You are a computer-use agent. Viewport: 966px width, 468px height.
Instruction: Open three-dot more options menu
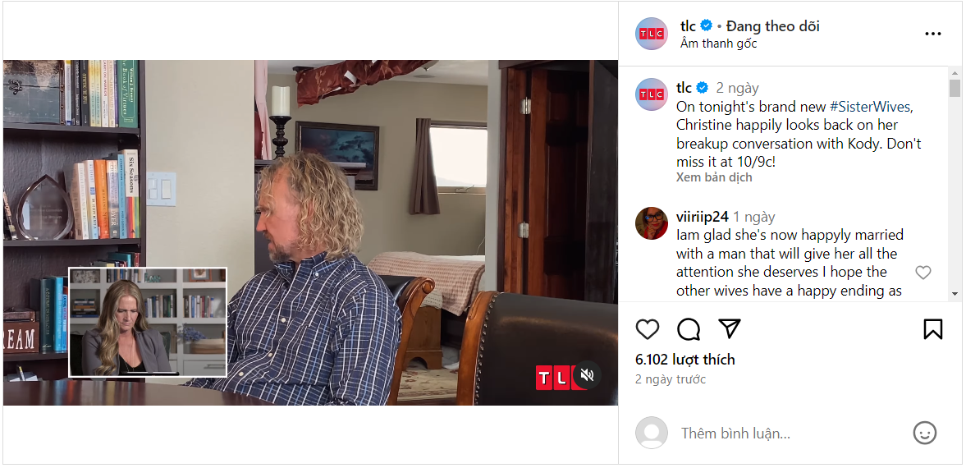tap(932, 34)
